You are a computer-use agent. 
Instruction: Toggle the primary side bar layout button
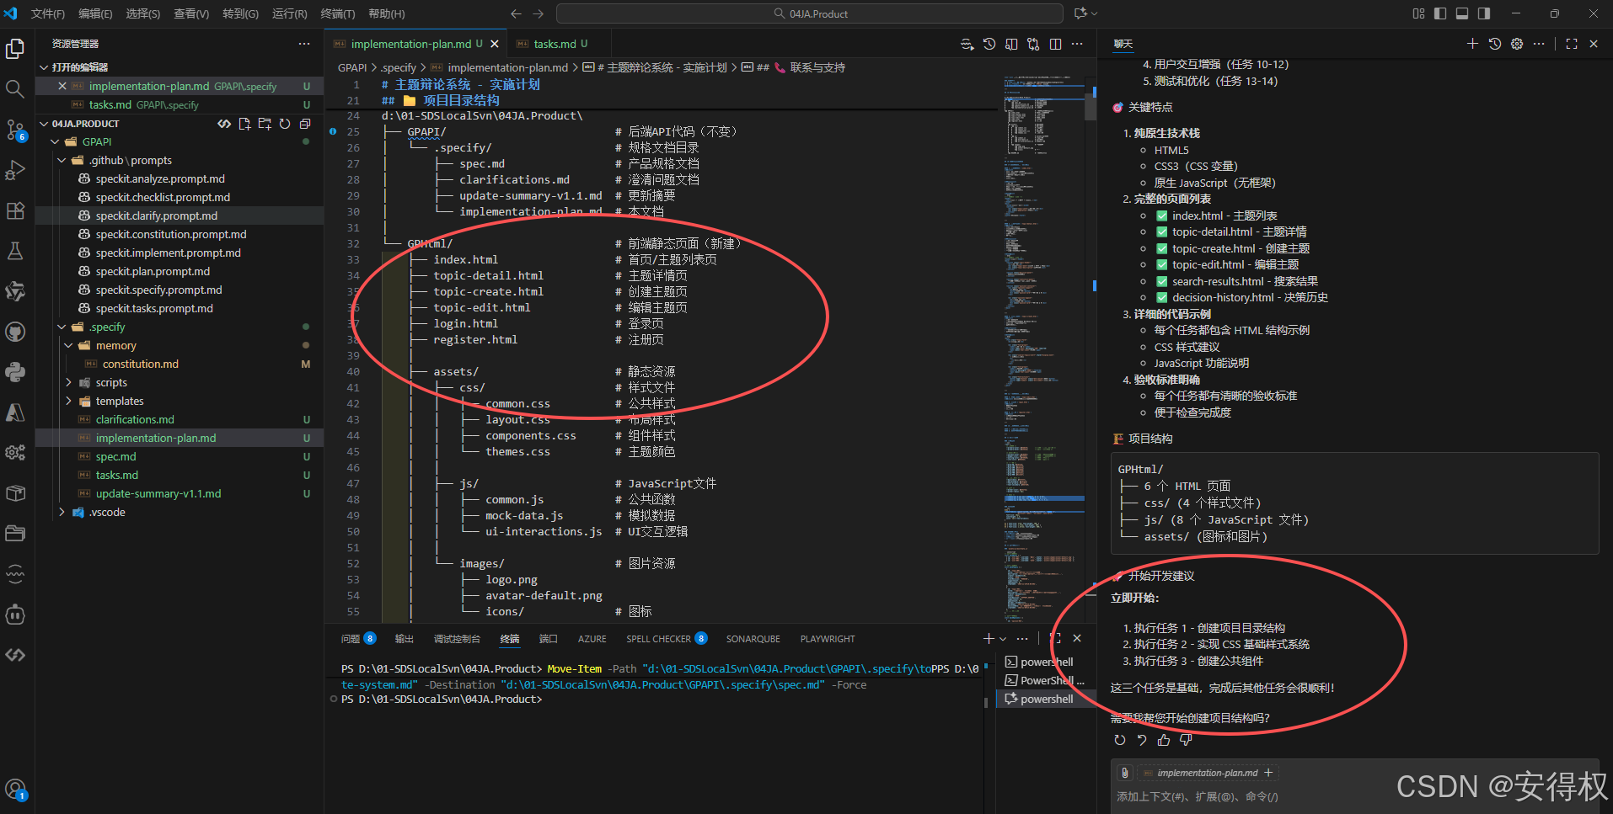1440,13
